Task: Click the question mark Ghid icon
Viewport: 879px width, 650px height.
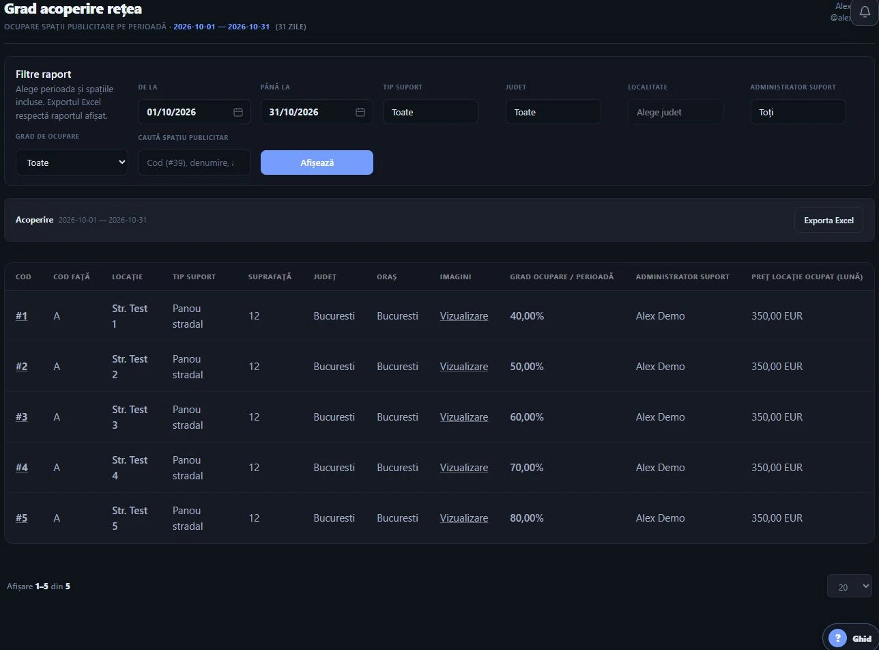Action: pyautogui.click(x=837, y=638)
